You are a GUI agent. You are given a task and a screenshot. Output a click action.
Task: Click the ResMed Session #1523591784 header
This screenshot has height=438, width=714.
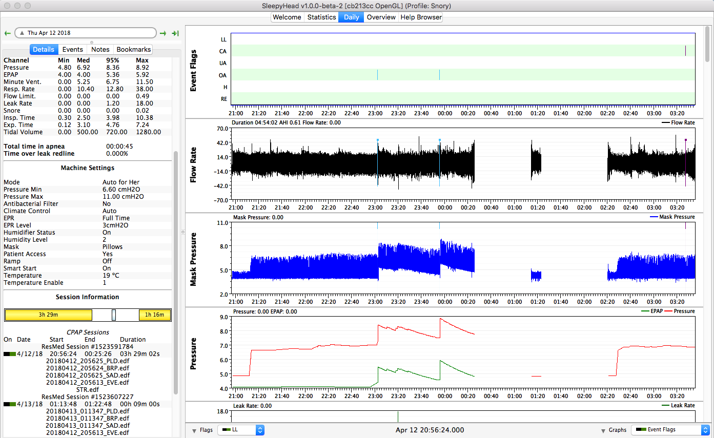pos(87,347)
